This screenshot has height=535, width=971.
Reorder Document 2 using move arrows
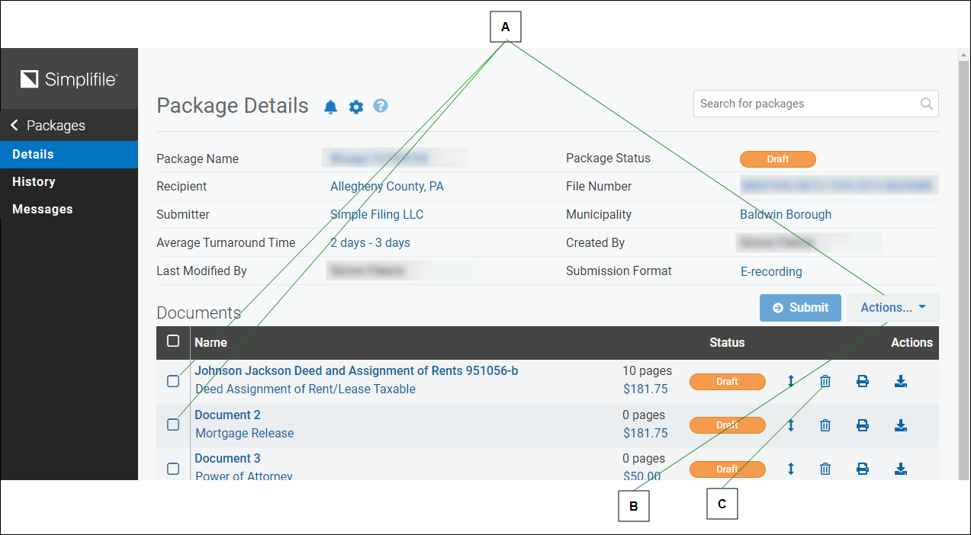click(x=790, y=425)
